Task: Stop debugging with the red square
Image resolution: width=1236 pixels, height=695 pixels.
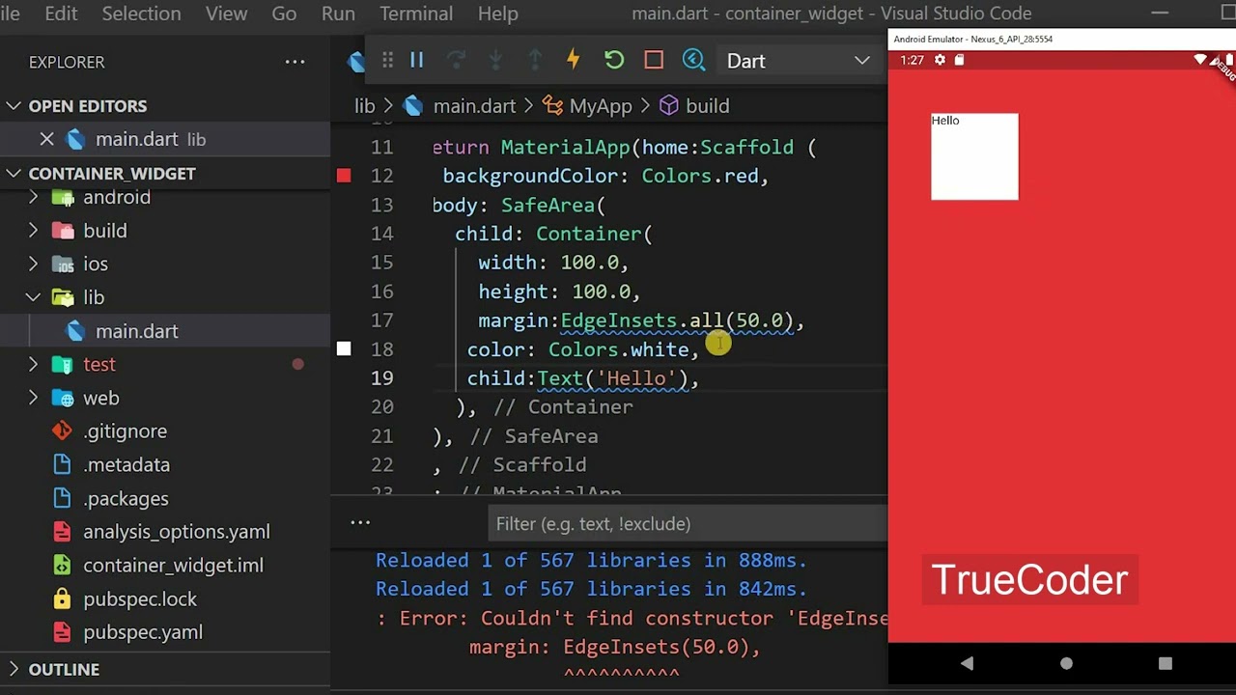Action: tap(654, 61)
